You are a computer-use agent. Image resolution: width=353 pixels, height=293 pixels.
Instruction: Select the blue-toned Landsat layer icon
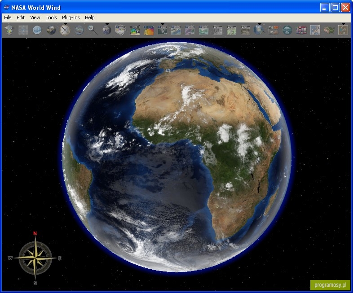click(176, 30)
